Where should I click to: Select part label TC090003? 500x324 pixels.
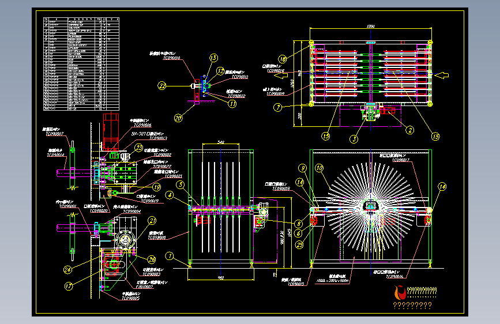click(x=152, y=274)
